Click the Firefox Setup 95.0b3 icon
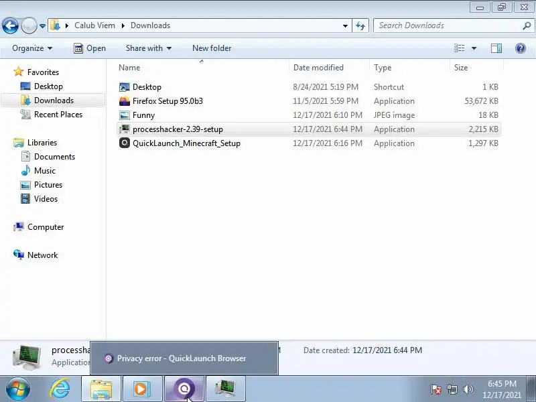Screen dimensions: 536x402 pyautogui.click(x=125, y=101)
